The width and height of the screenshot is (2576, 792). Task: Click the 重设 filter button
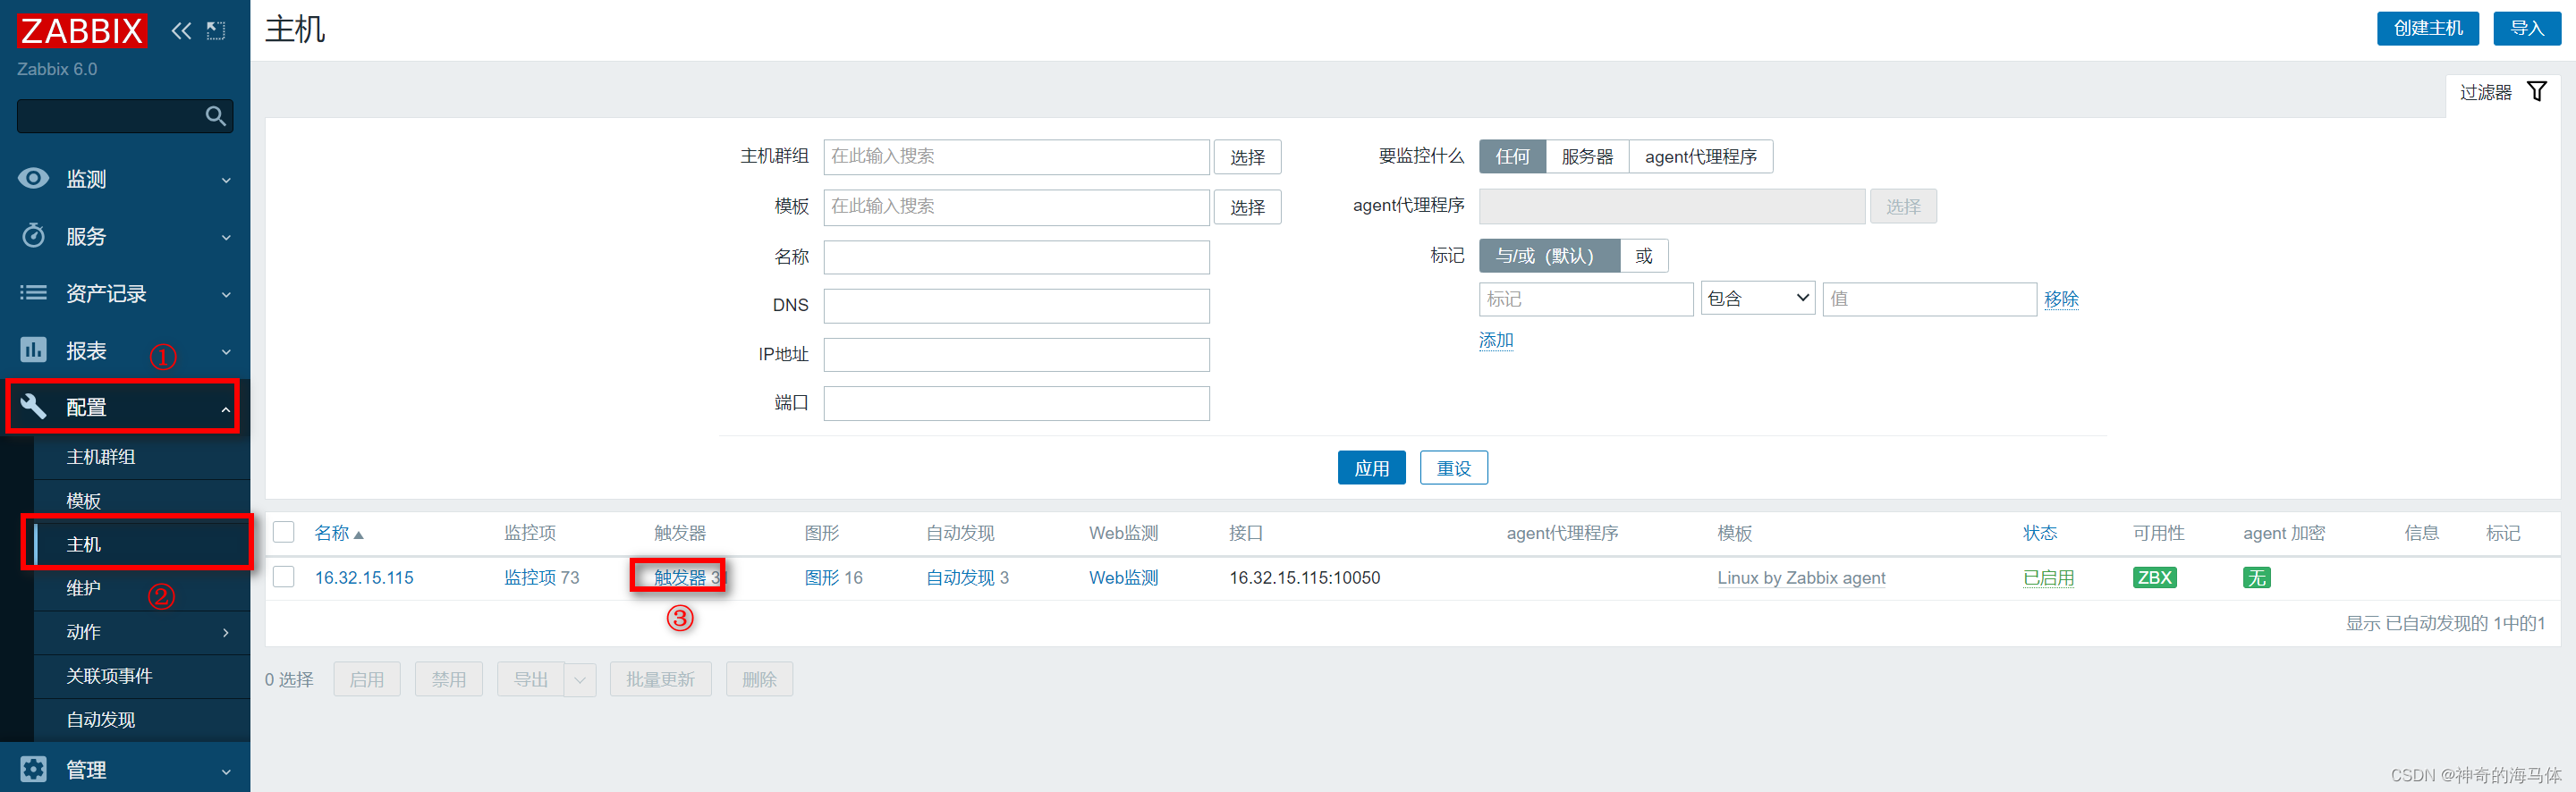pos(1453,468)
